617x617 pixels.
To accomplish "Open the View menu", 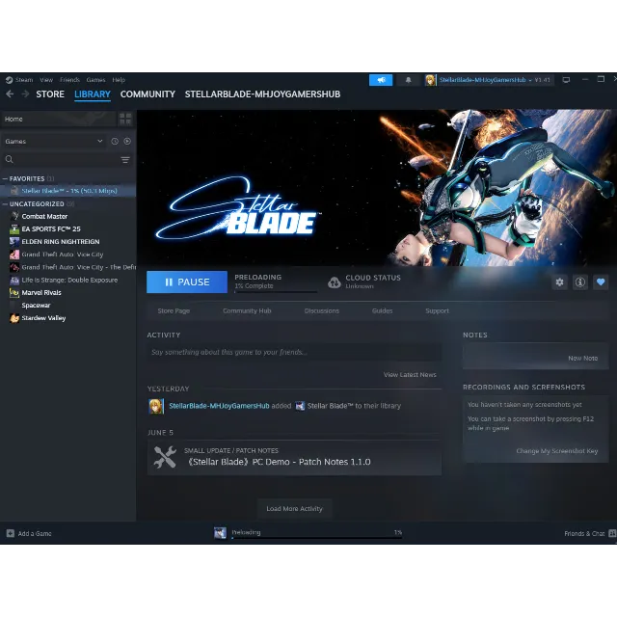I will (46, 80).
